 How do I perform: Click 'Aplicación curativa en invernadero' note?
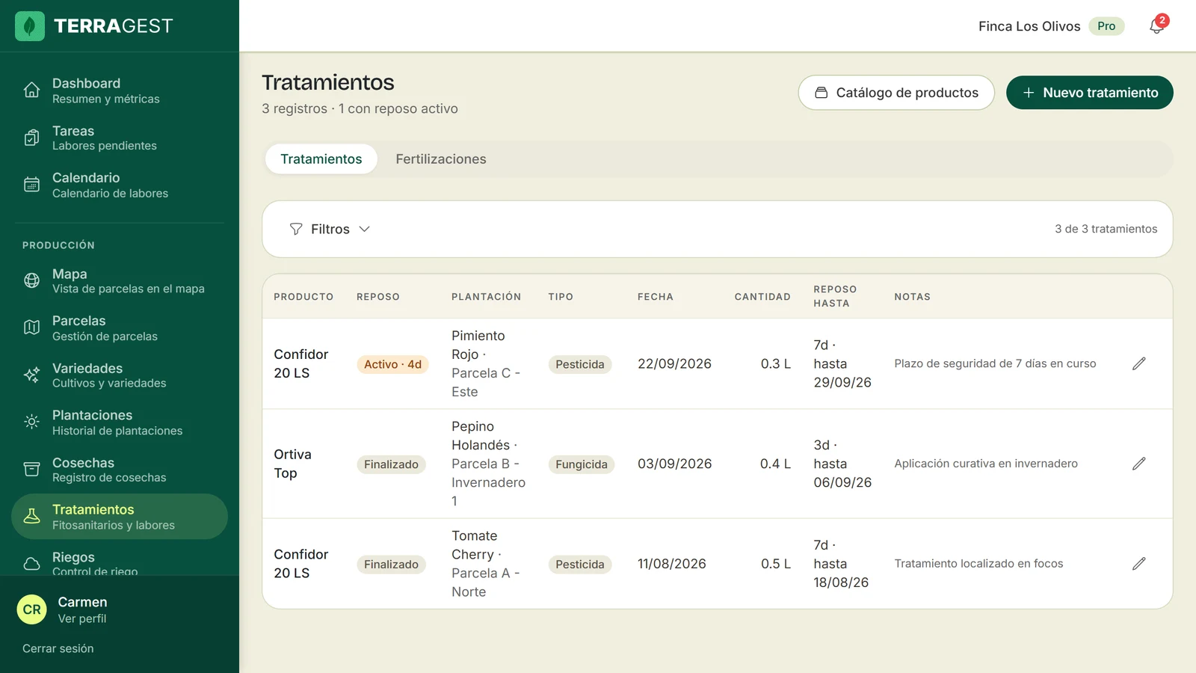[986, 464]
